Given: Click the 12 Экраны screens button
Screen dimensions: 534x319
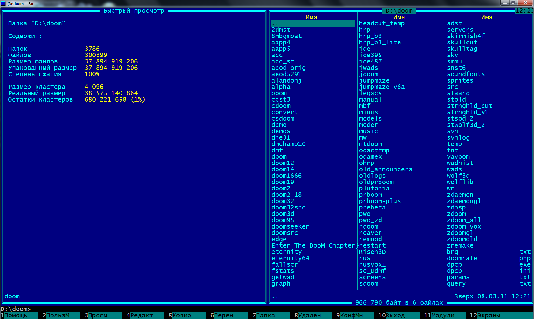Looking at the screenshot, I should point(489,315).
